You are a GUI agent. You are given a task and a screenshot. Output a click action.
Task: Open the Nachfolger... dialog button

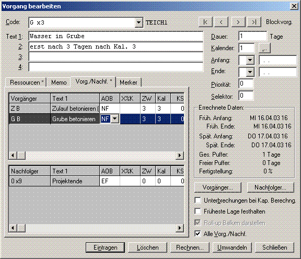coord(271,187)
